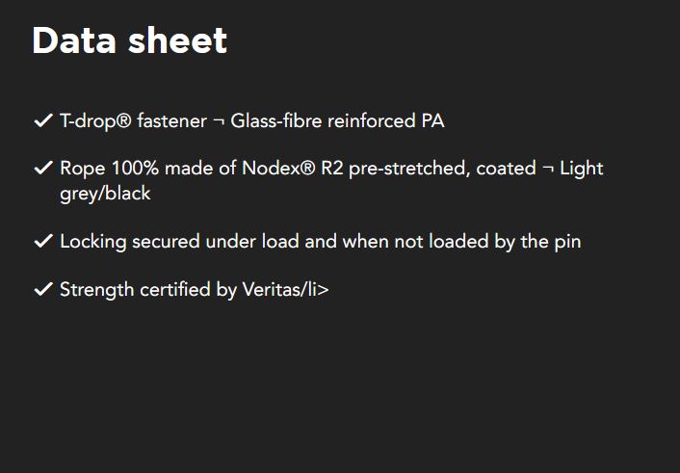This screenshot has width=680, height=473.
Task: Click the checkmark next to Rope 100%
Action: [42, 169]
